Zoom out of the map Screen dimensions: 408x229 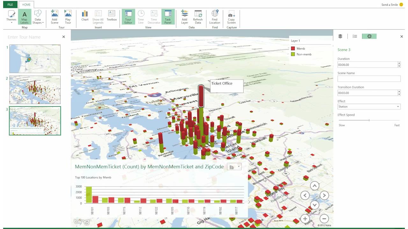pos(324,219)
